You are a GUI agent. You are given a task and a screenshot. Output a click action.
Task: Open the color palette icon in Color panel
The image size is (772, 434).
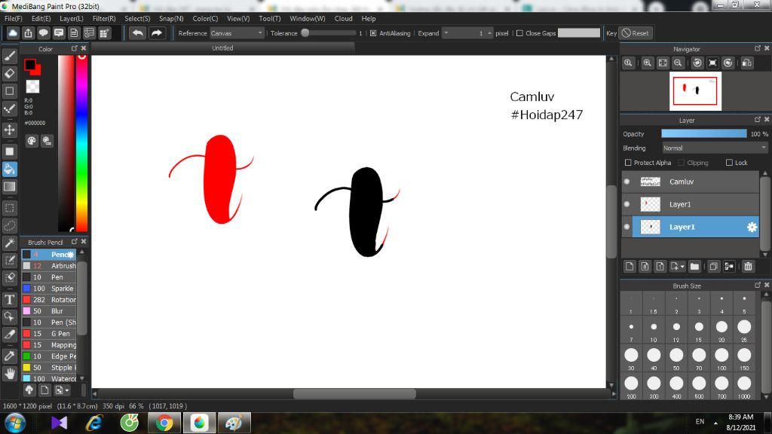coord(32,141)
